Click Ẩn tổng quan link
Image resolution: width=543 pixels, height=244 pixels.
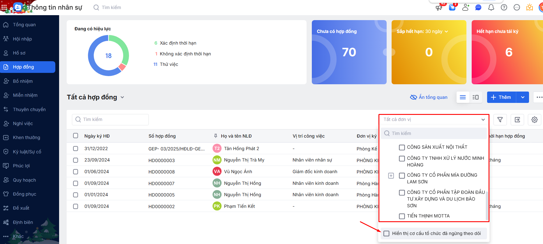[x=429, y=97]
